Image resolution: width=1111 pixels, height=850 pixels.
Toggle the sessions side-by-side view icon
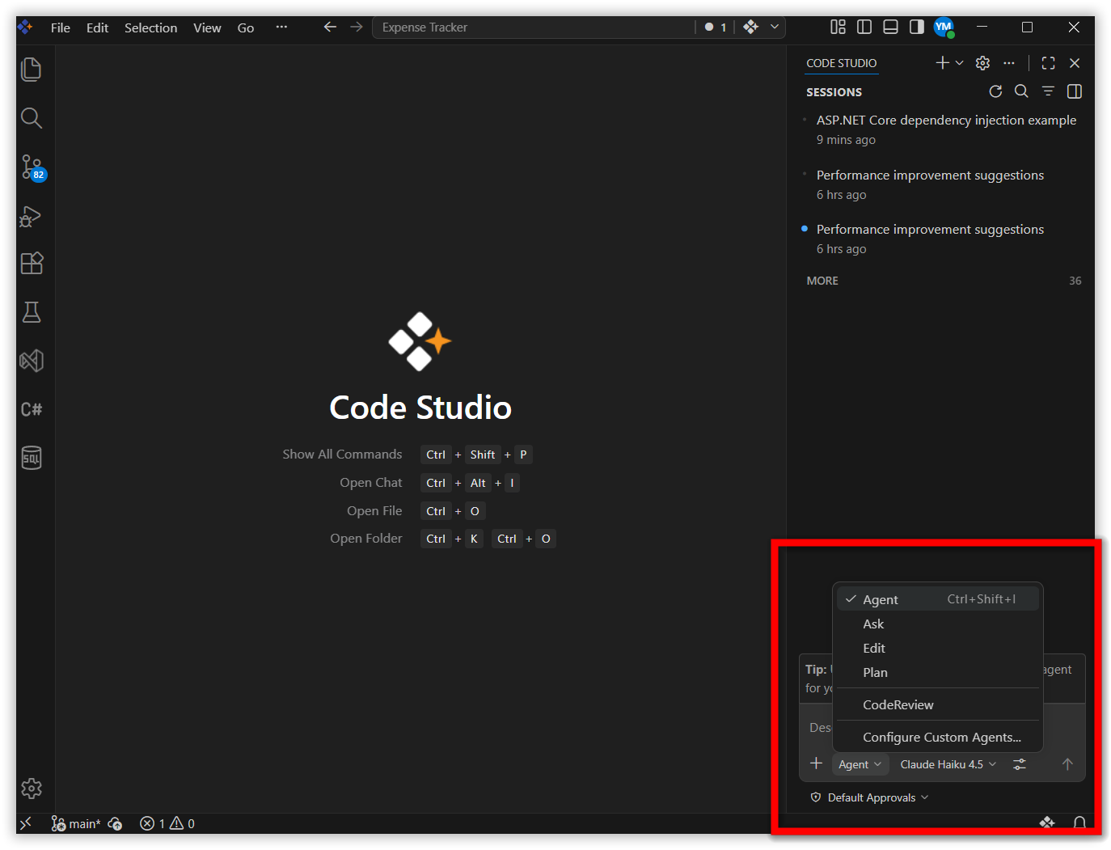(x=1075, y=91)
